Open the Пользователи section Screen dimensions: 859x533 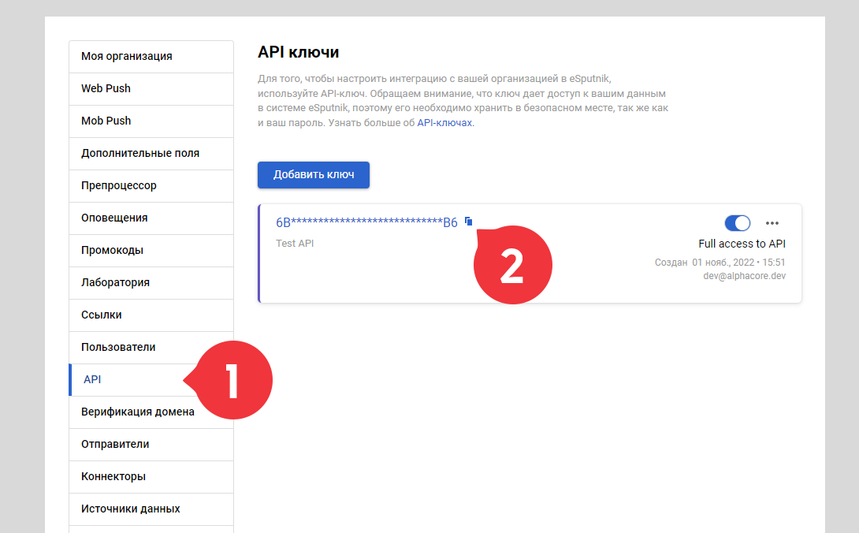tap(151, 348)
